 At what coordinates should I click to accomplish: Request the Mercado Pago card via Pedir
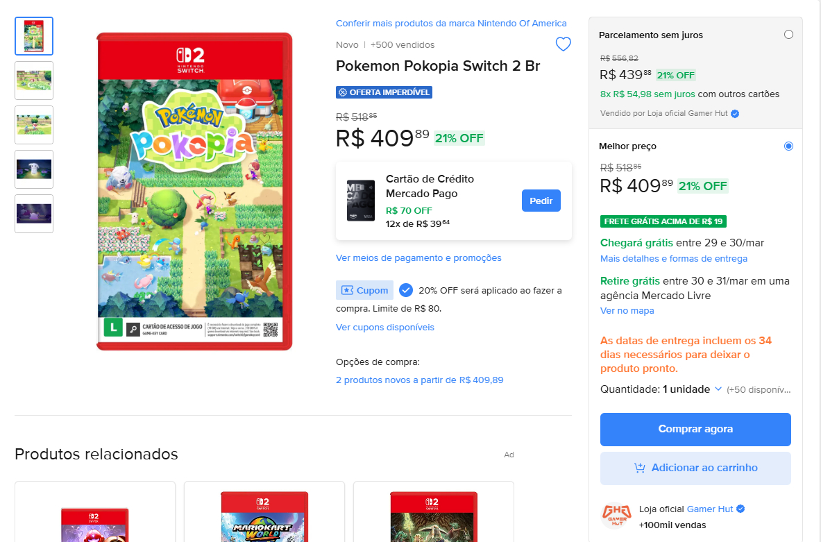tap(541, 201)
